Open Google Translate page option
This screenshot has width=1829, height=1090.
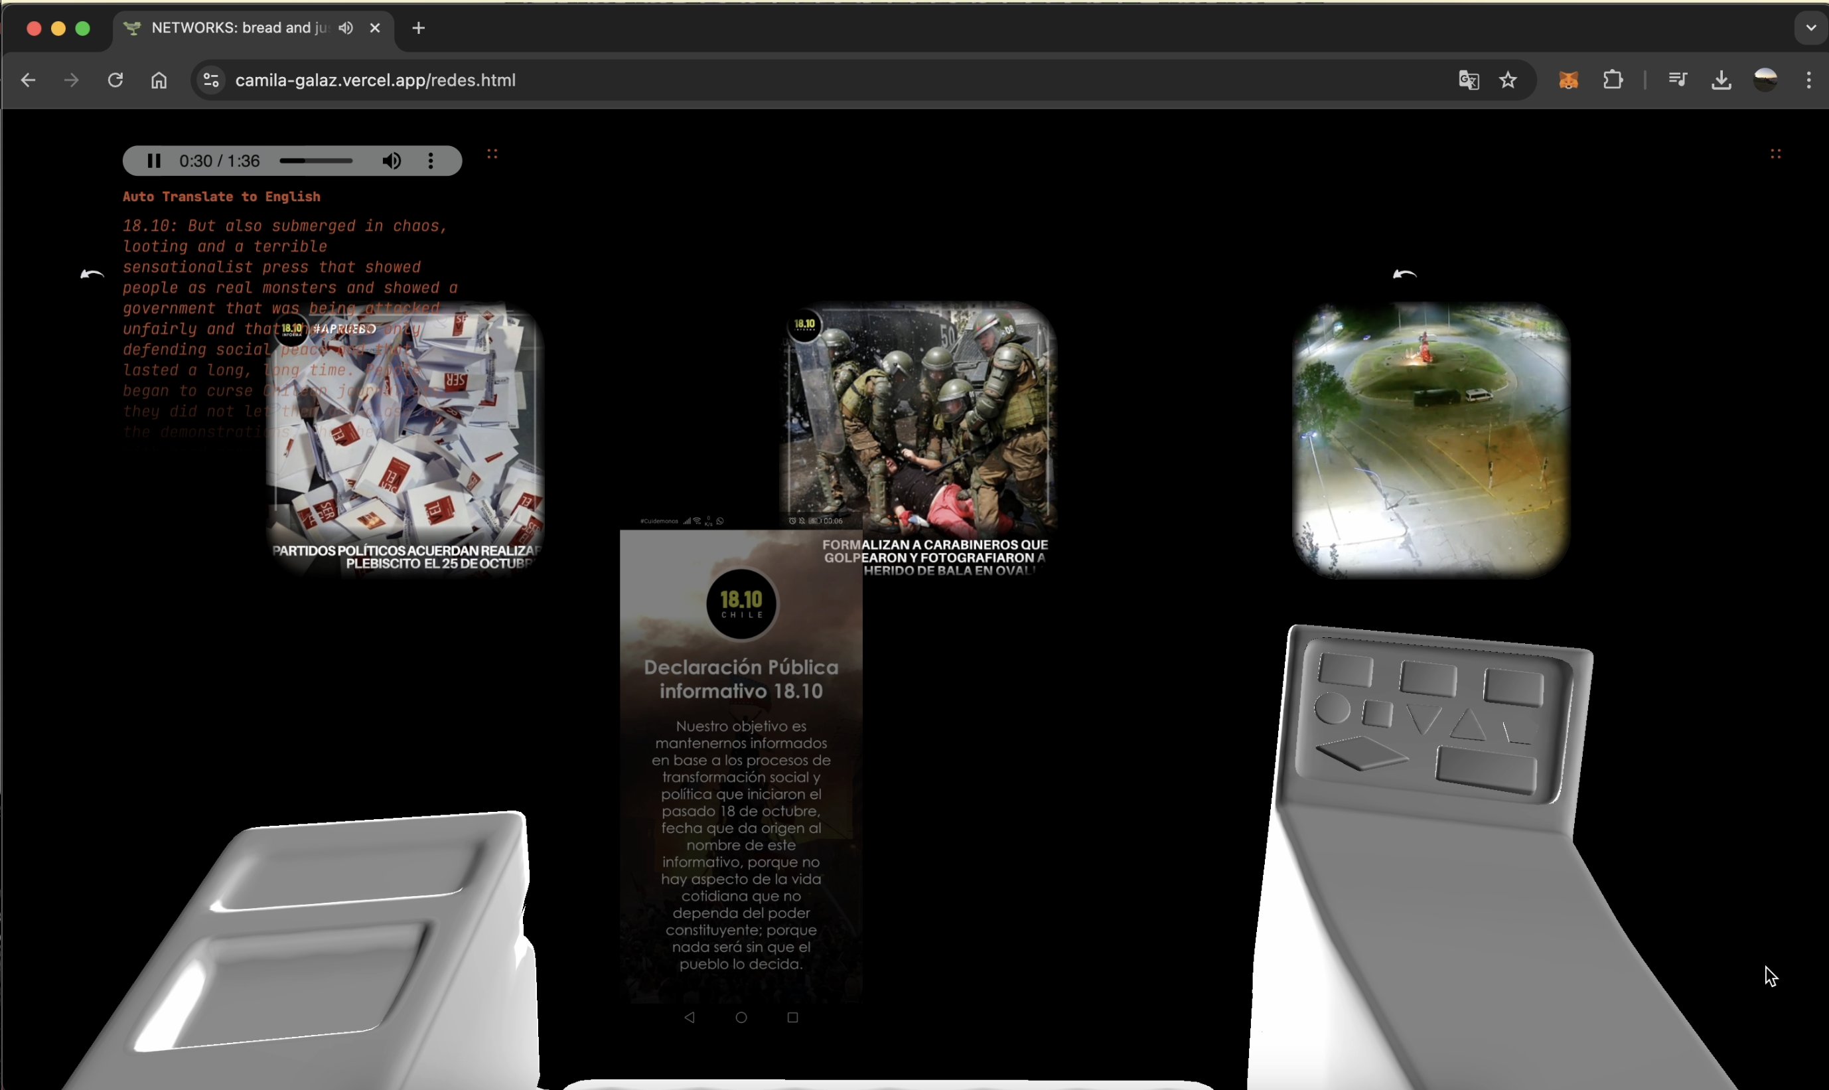(1469, 80)
